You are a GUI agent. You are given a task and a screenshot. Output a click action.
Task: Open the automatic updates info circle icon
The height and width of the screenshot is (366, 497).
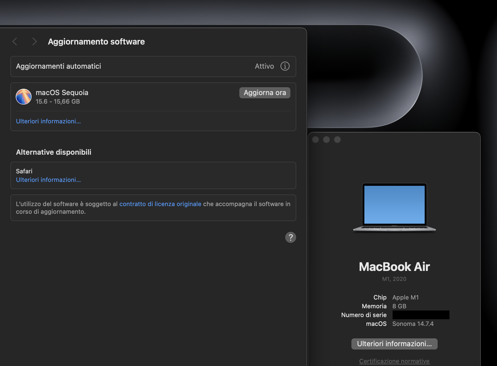(285, 66)
